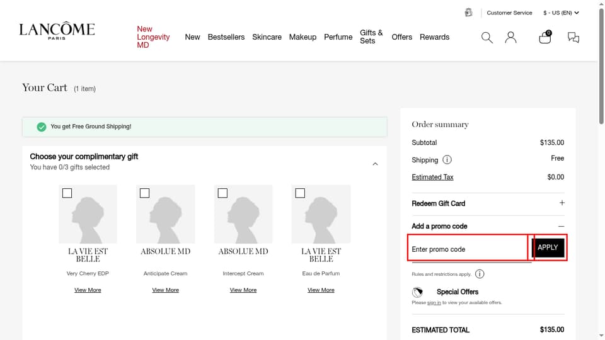605x340 pixels.
Task: View More for Anticipate Cream
Action: [x=166, y=290]
